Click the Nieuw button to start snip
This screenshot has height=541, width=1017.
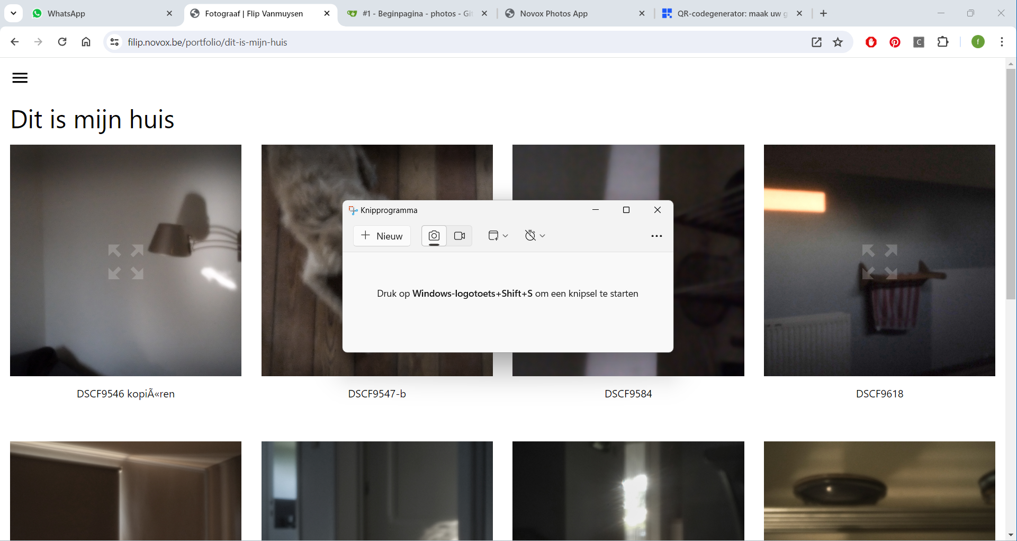coord(382,236)
